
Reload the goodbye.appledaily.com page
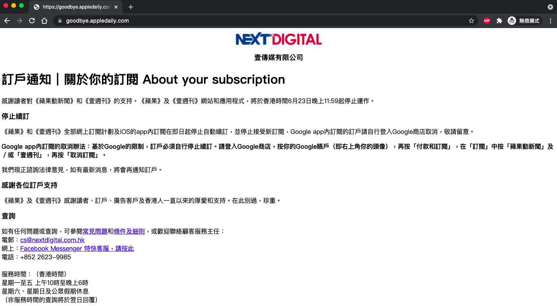(32, 21)
